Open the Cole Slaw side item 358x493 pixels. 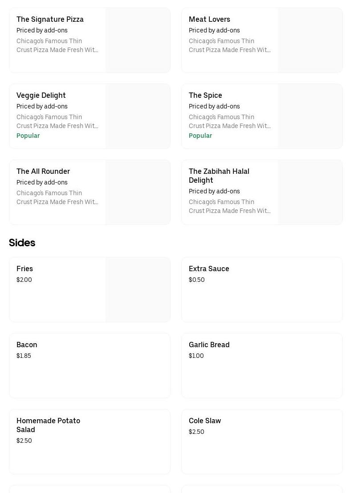(205, 421)
